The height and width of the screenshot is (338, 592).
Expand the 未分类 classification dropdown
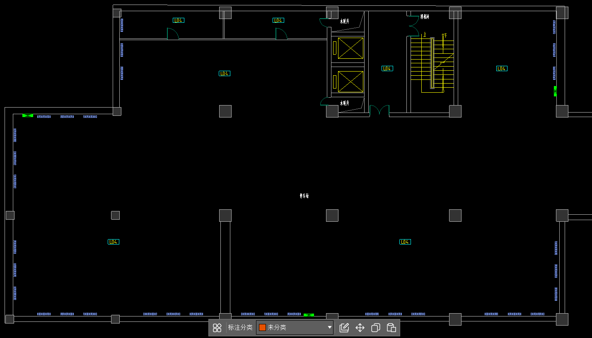295,327
